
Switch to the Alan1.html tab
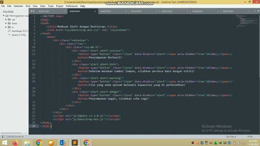(44, 11)
